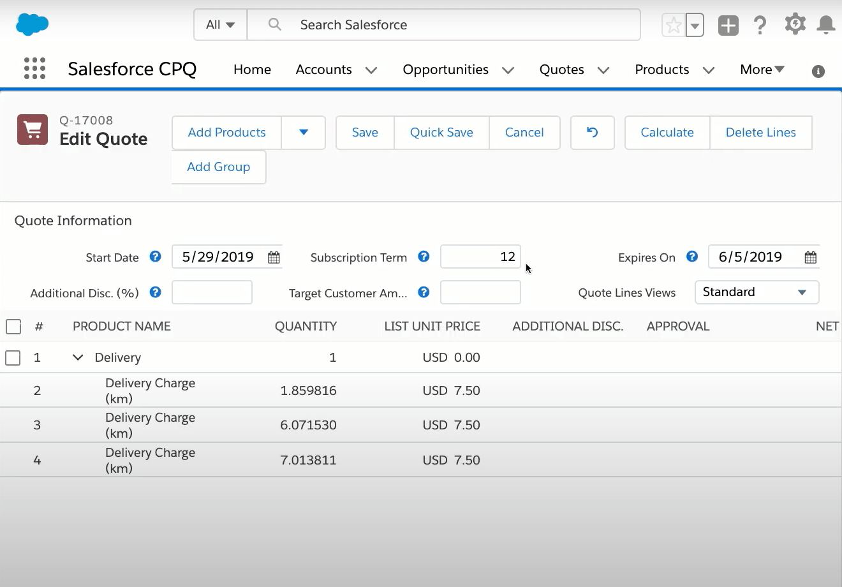842x587 pixels.
Task: Click the info icon beside More
Action: 818,71
